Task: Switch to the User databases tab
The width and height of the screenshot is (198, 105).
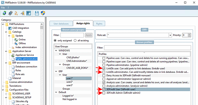Action: click(61, 24)
